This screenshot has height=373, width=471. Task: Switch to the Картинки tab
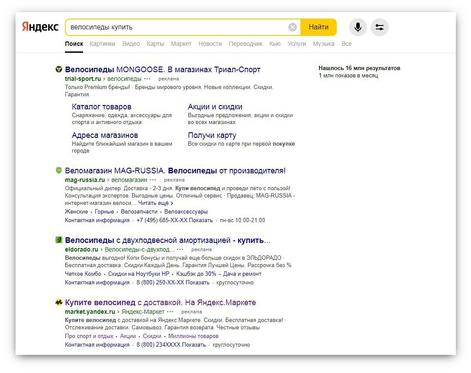click(x=102, y=44)
